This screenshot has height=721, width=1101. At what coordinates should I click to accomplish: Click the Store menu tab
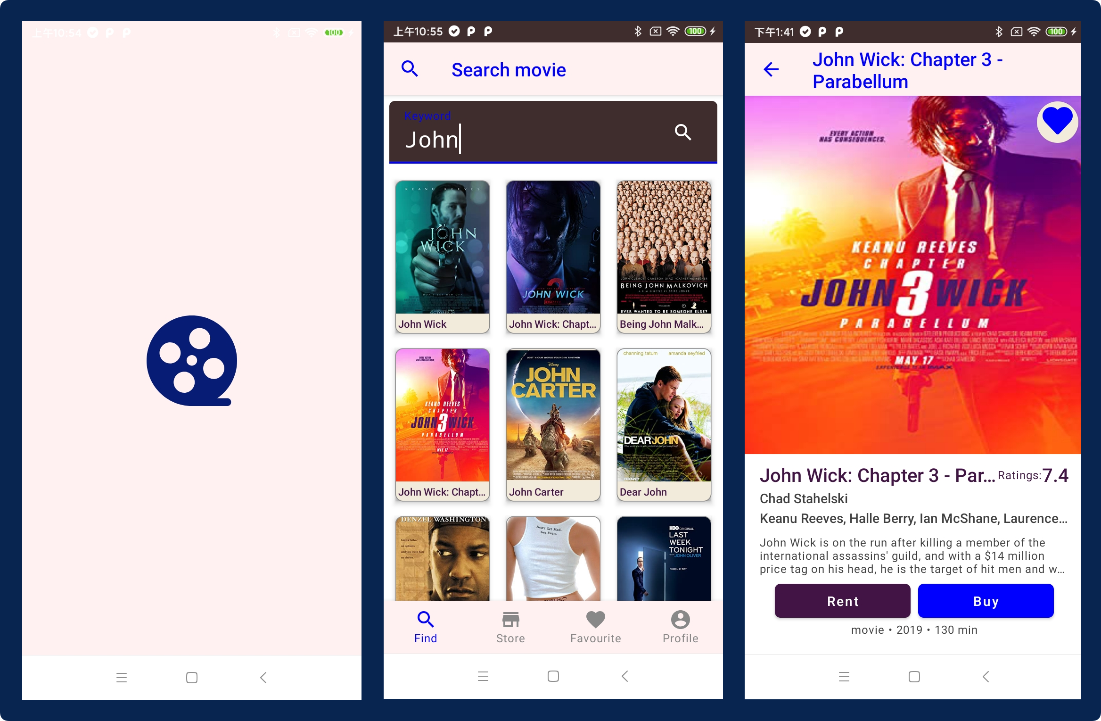(x=509, y=628)
